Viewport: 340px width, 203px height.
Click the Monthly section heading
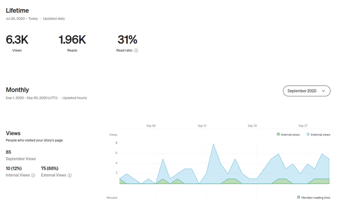click(x=17, y=90)
